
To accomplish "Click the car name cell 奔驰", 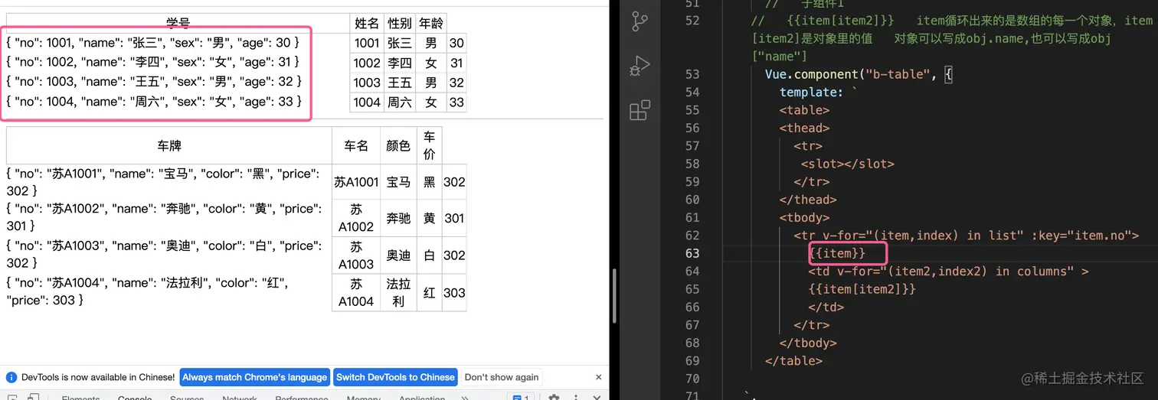I will [398, 218].
